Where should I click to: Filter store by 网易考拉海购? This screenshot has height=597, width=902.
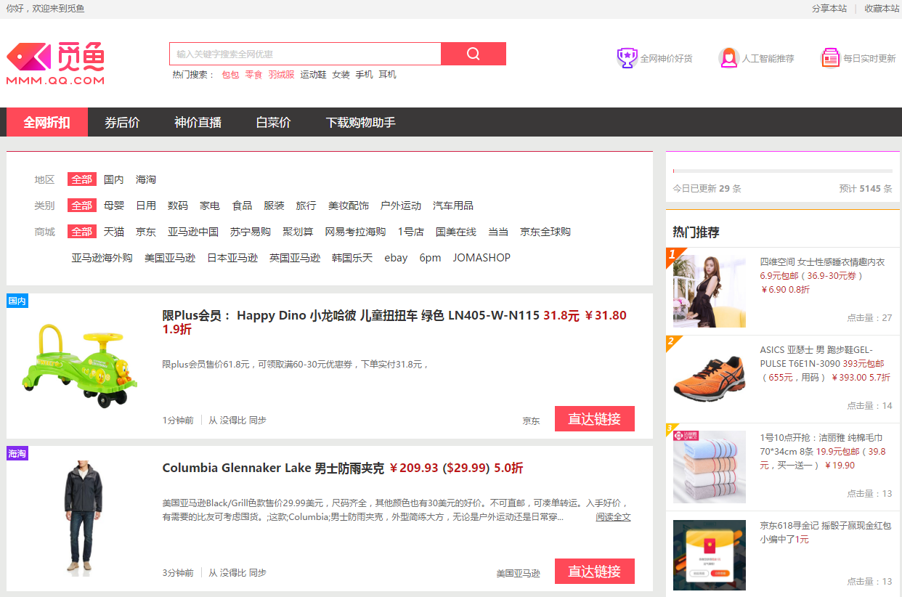point(355,232)
